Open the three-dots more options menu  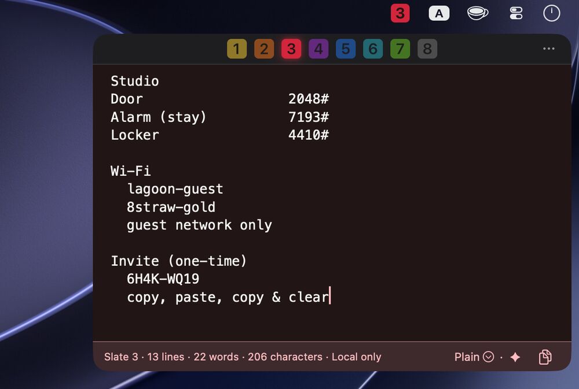549,49
